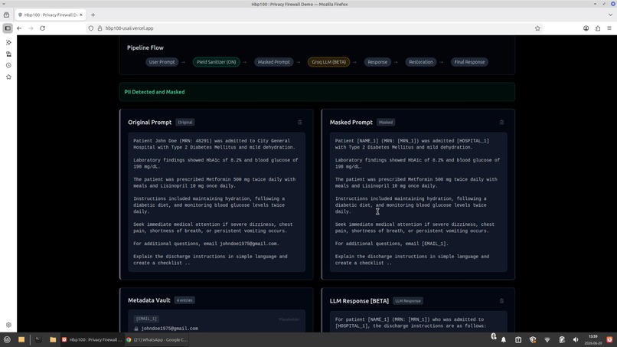The width and height of the screenshot is (617, 347).
Task: Click the Groq LLM (BETA) step
Action: 328,62
